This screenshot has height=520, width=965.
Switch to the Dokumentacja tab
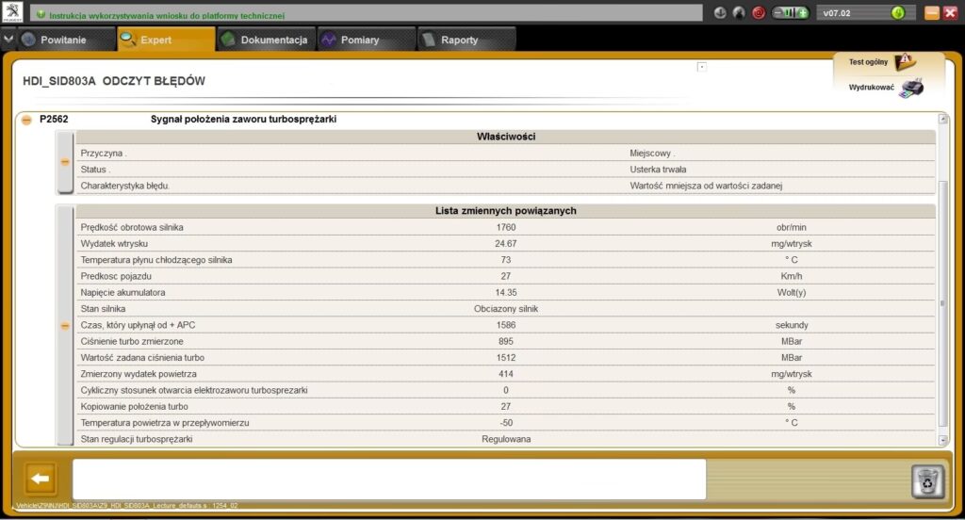pos(265,40)
